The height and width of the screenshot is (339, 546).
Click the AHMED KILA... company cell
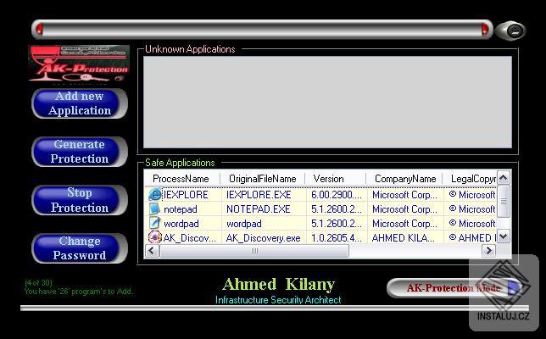(x=404, y=237)
